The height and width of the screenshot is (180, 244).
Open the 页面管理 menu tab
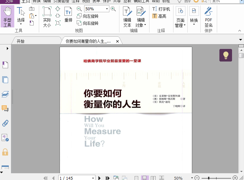point(61,1)
